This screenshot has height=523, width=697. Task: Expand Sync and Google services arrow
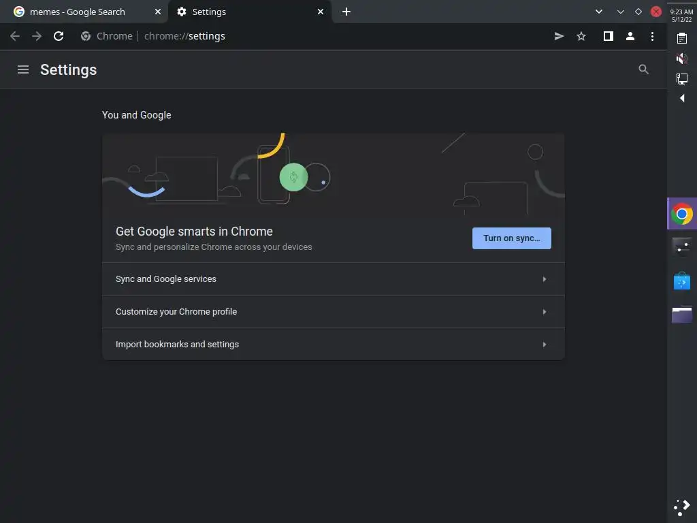click(544, 279)
